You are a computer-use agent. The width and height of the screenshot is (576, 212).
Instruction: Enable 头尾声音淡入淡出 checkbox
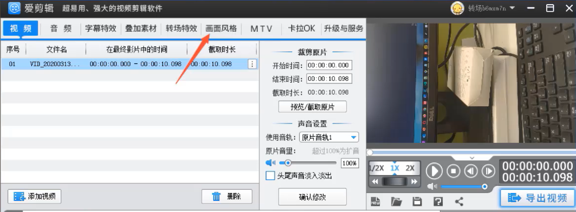pyautogui.click(x=270, y=176)
